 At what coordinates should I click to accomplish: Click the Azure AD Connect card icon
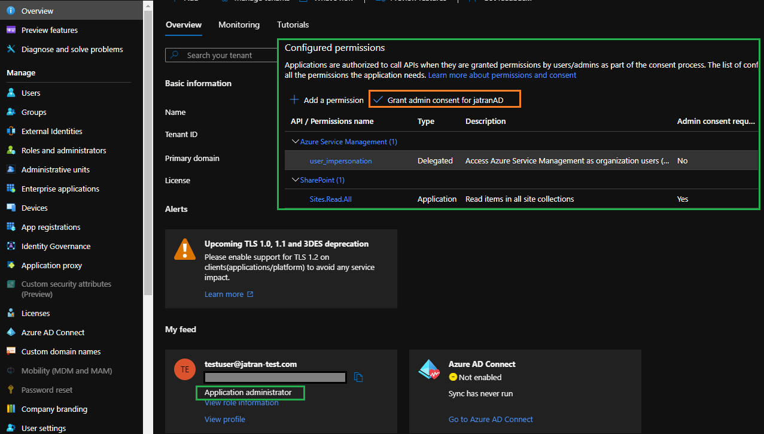tap(429, 370)
